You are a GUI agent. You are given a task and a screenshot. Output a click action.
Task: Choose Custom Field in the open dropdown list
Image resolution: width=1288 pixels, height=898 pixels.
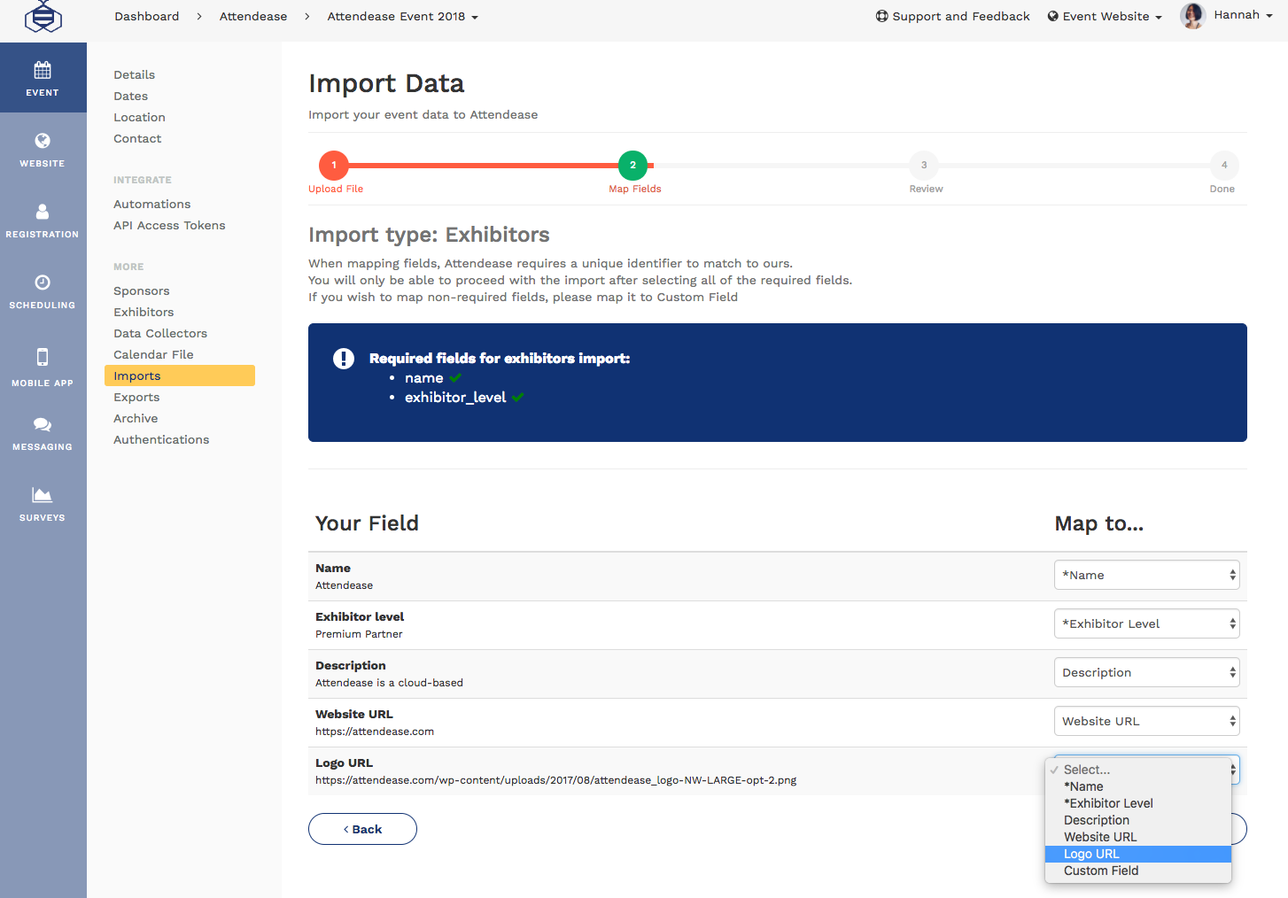[1101, 871]
